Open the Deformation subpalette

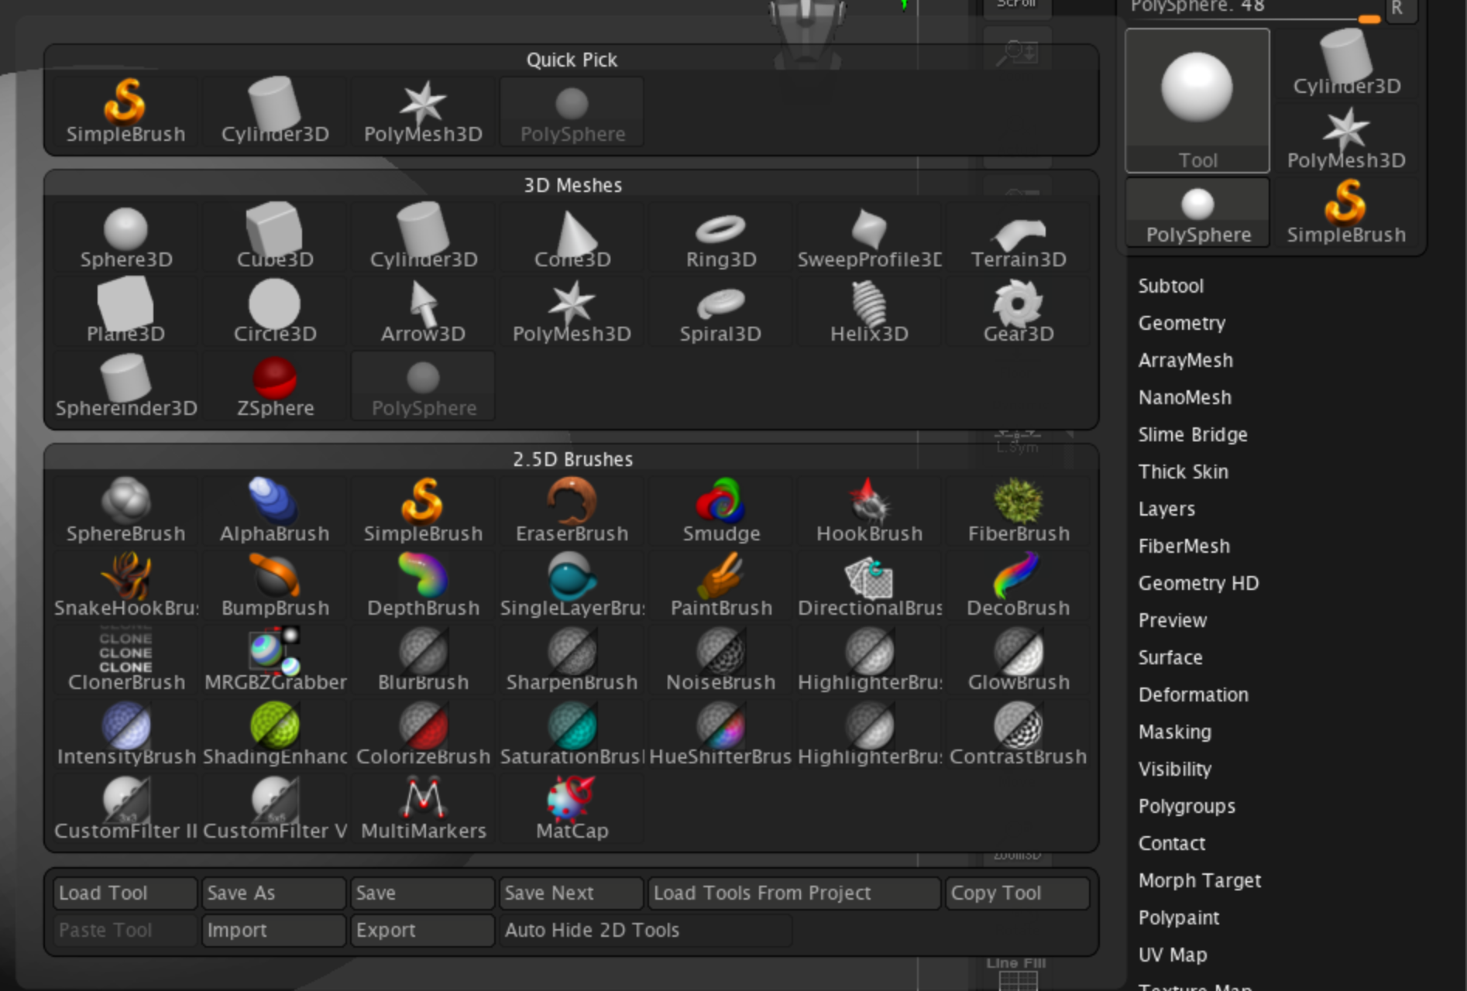click(x=1193, y=694)
